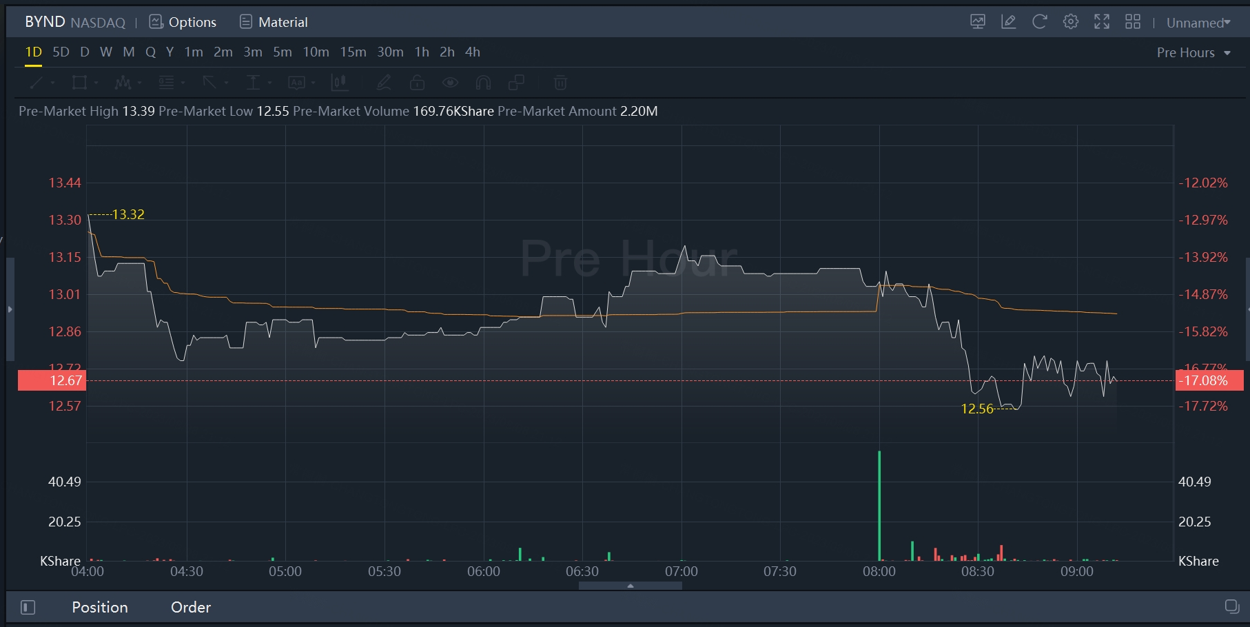
Task: Open text annotation tool dropdown arrow
Action: (x=313, y=83)
